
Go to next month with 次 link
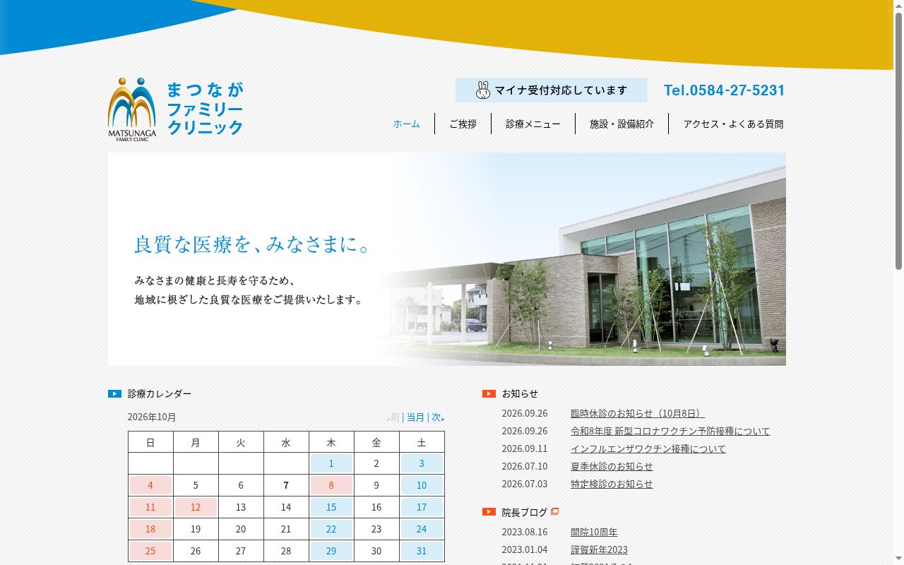tap(437, 417)
